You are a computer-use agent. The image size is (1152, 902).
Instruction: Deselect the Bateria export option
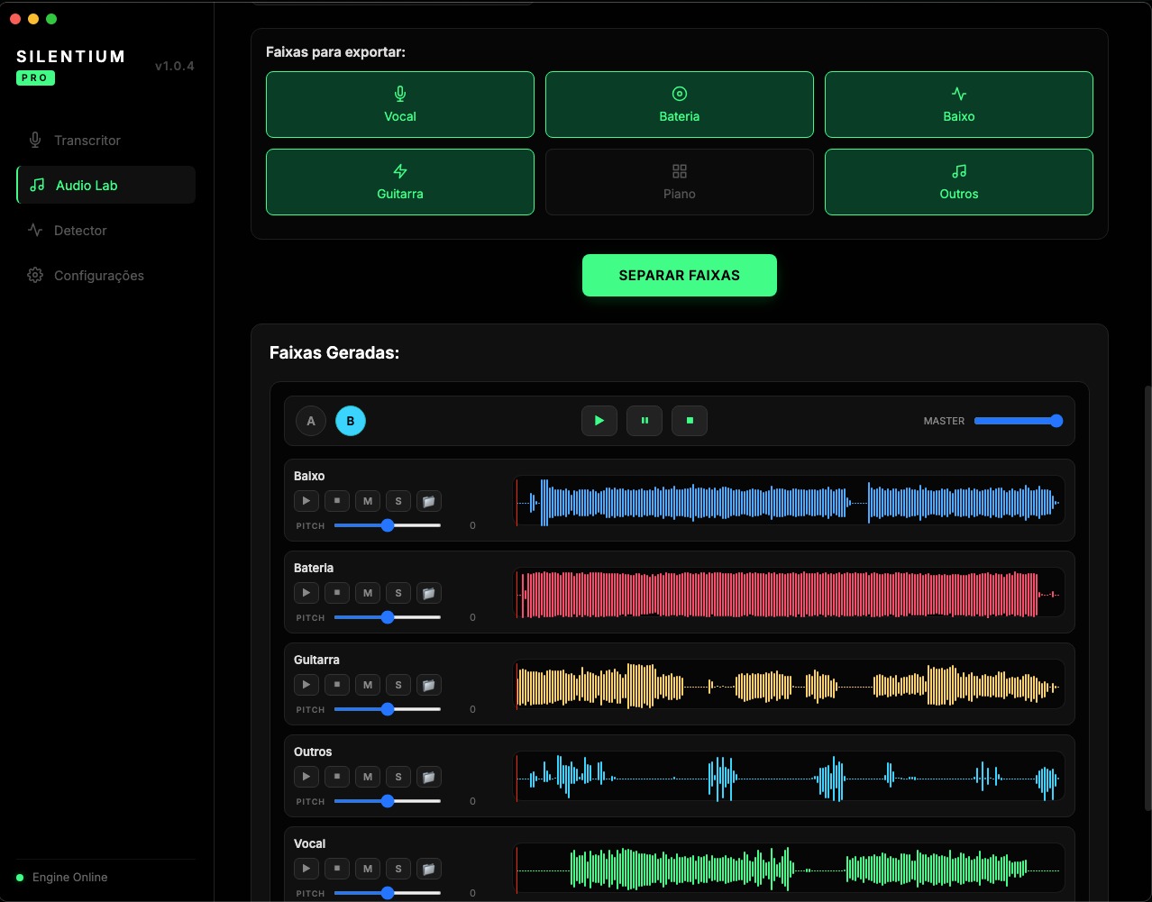tap(679, 105)
